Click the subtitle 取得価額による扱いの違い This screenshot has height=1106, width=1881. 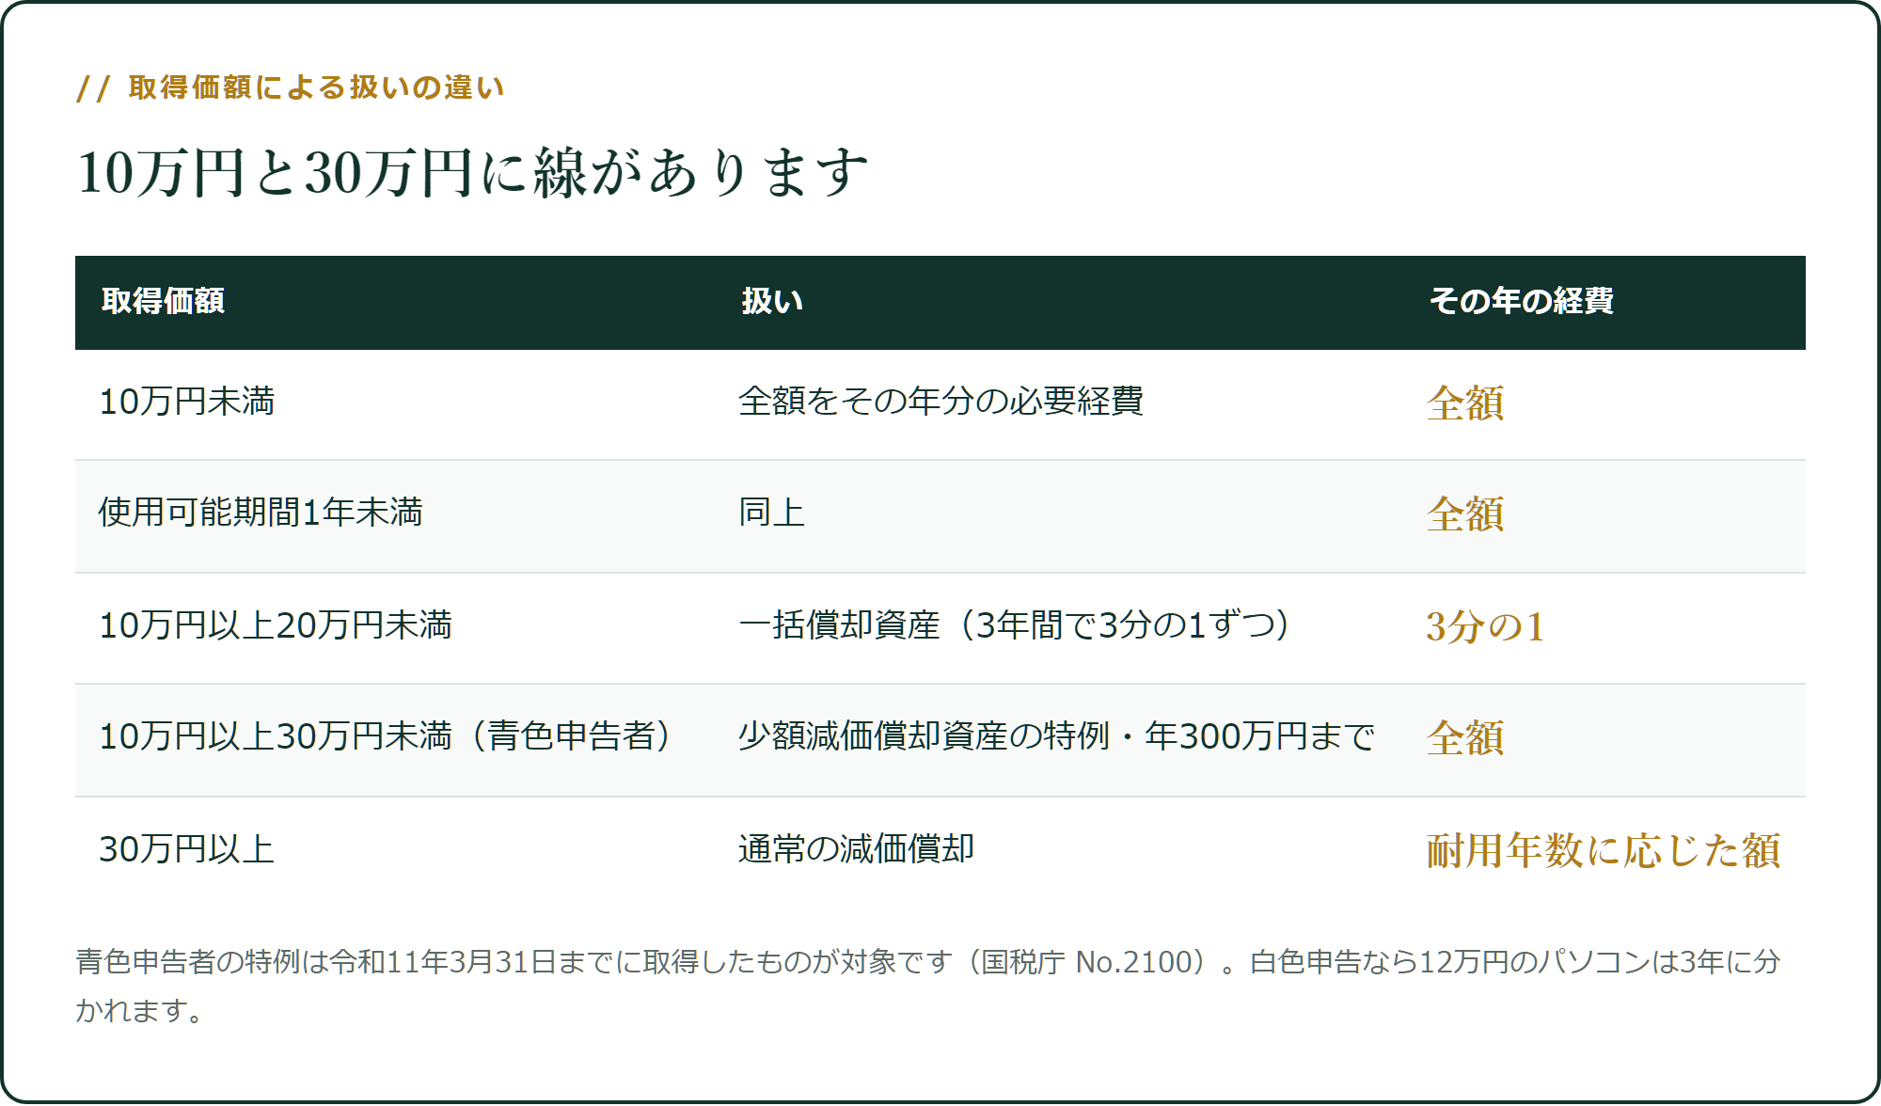click(x=292, y=87)
